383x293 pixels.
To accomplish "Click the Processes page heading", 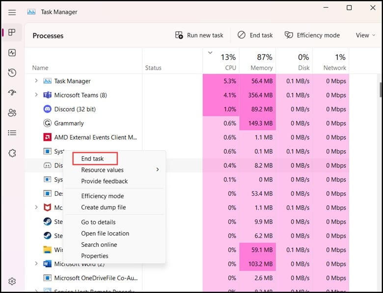I will [x=48, y=36].
